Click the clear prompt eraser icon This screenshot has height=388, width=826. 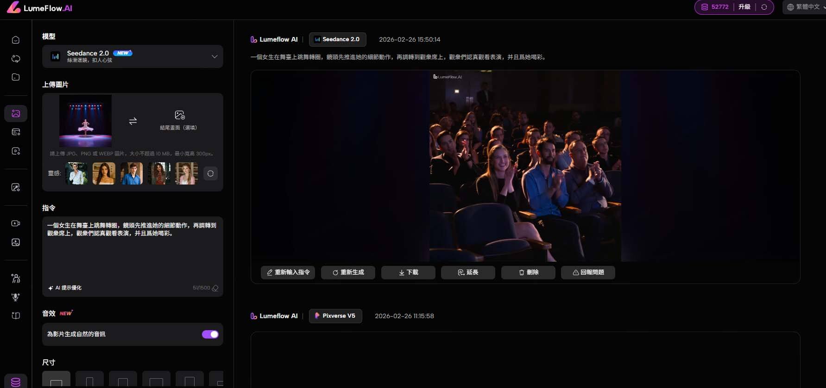(215, 288)
